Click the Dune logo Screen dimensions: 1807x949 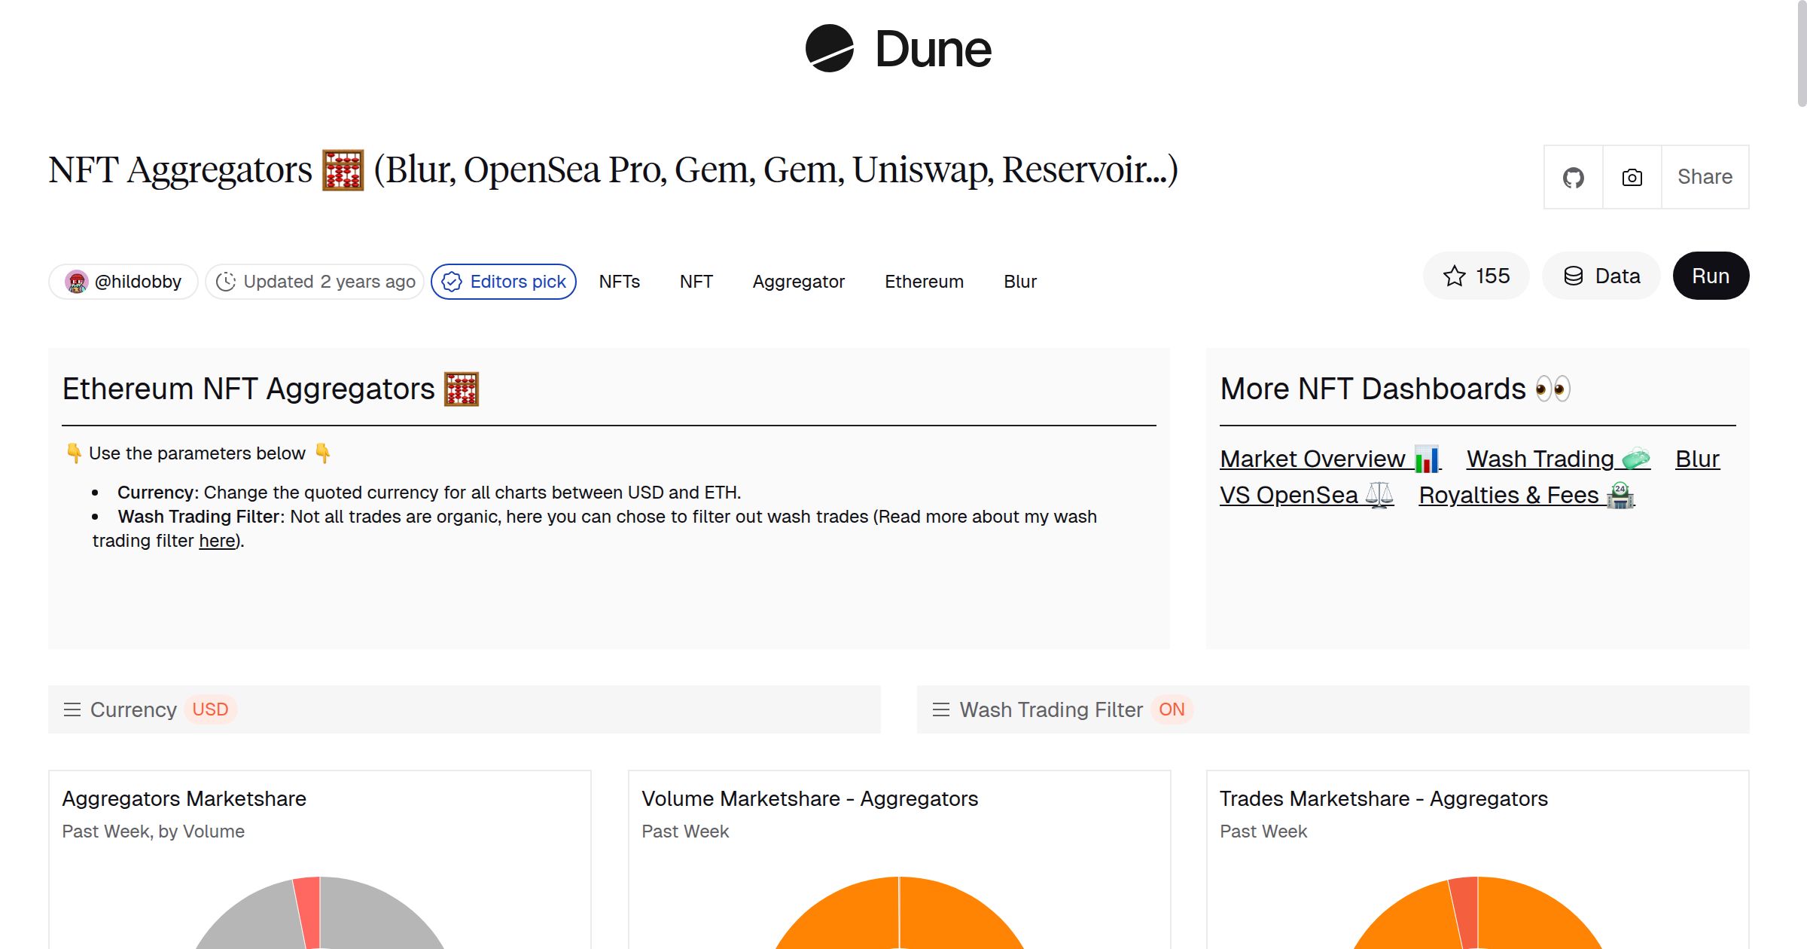[x=897, y=50]
